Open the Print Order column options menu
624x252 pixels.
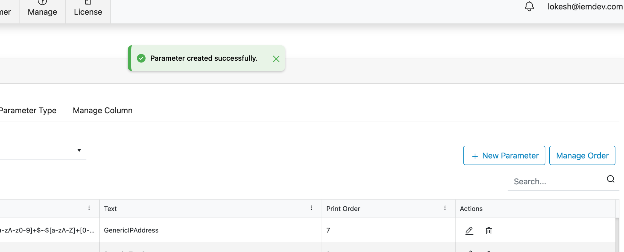click(445, 208)
